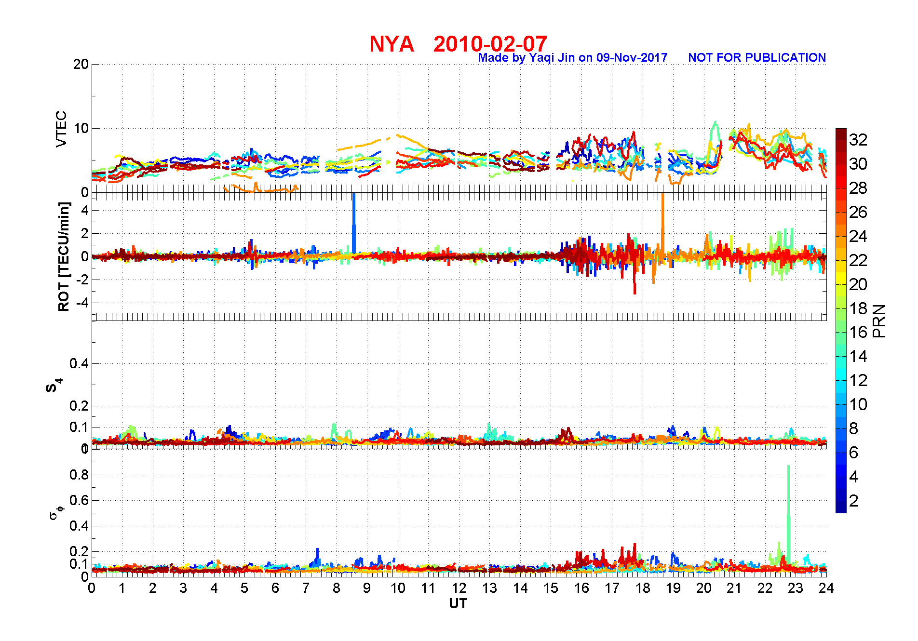This screenshot has height=641, width=918.
Task: Pick tick label 32 on the PRN colorbar
Action: tap(858, 140)
